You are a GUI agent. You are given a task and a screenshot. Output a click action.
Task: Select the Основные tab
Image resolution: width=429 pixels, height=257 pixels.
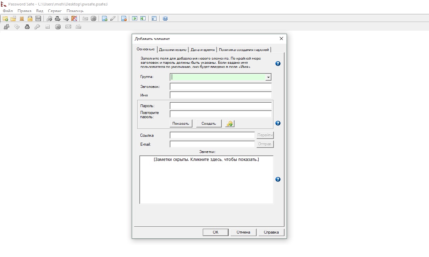tap(146, 49)
